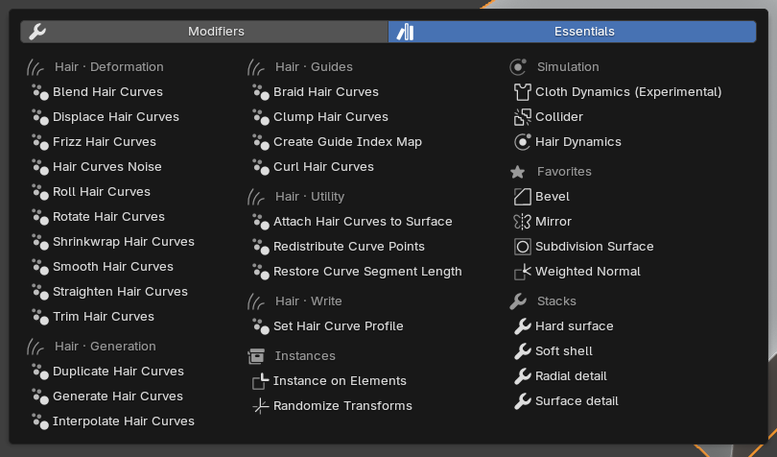Choose Roll Hair Curves
Viewport: 777px width, 457px height.
tap(102, 192)
